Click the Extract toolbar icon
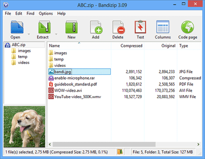Viewport: 205px width, 159px height. [44, 27]
